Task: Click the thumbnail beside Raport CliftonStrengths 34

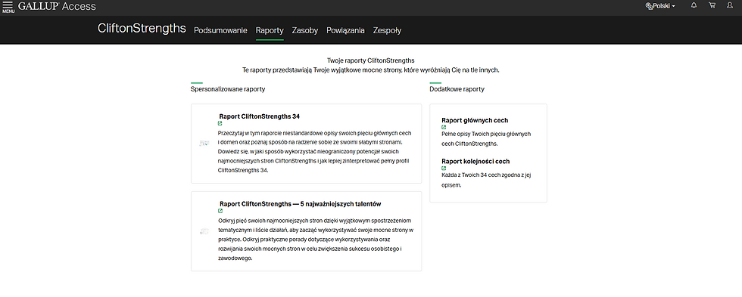Action: [204, 143]
